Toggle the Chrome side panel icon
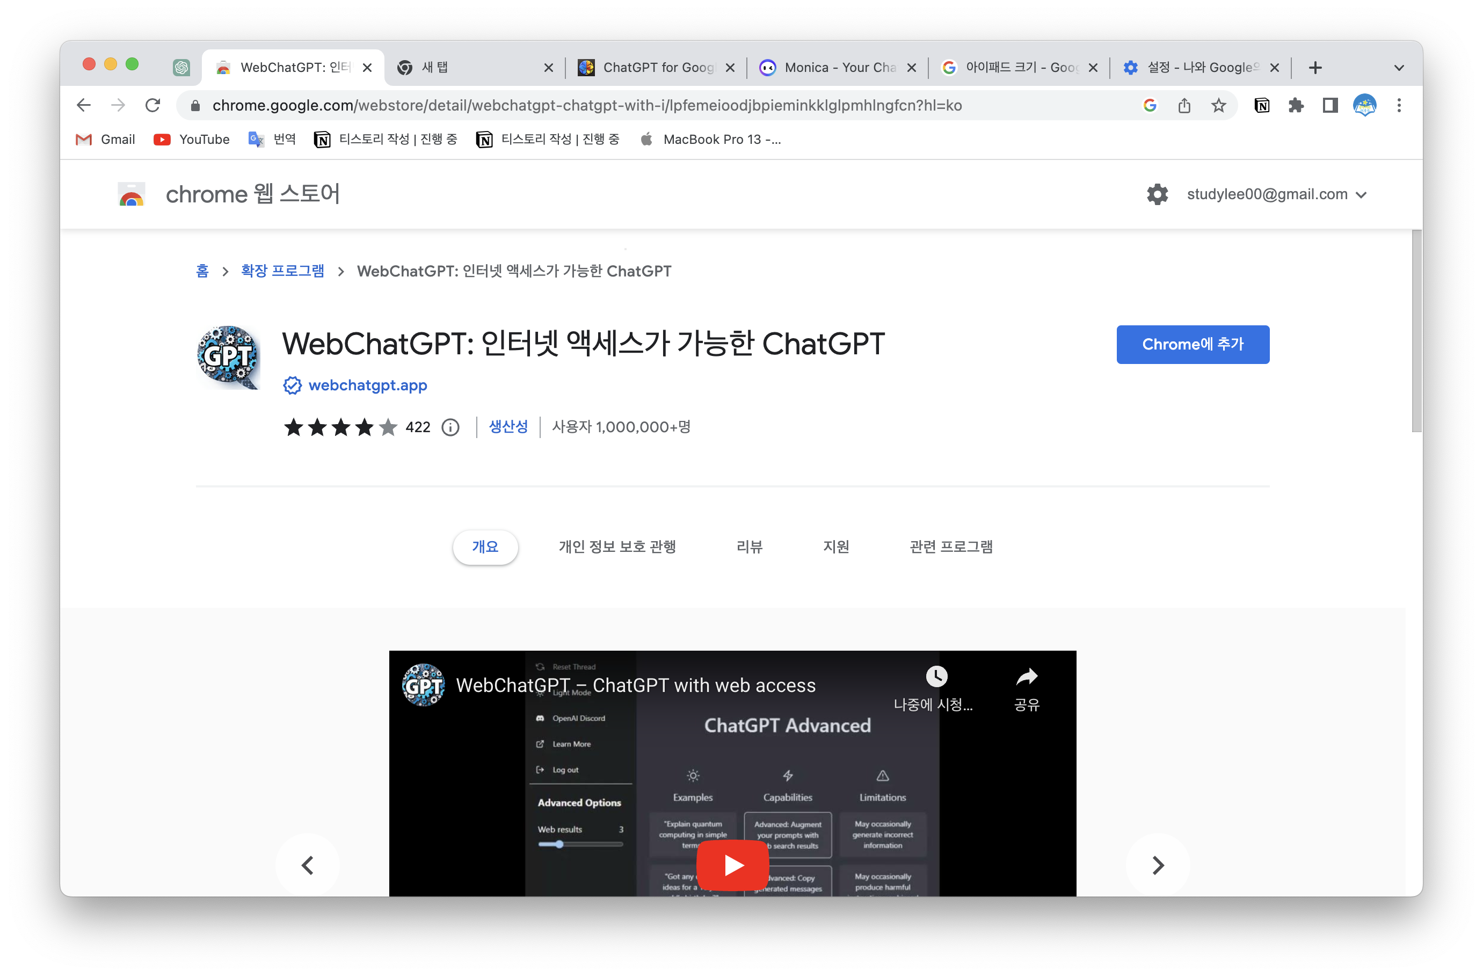This screenshot has height=976, width=1483. click(1331, 105)
